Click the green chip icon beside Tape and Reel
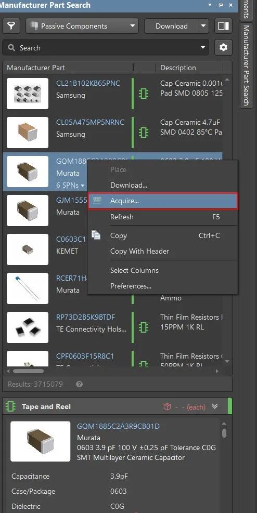Screen dimensions: 257x513 click(11, 406)
